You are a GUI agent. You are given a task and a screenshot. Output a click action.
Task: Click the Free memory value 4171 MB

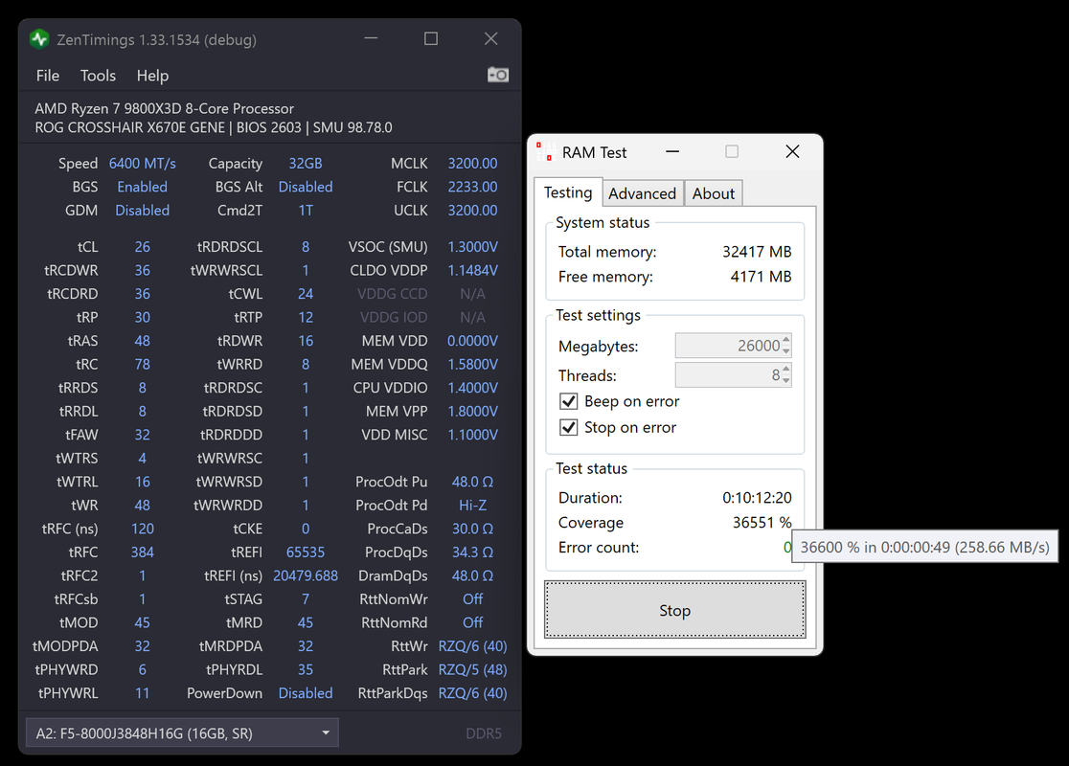[x=761, y=276]
